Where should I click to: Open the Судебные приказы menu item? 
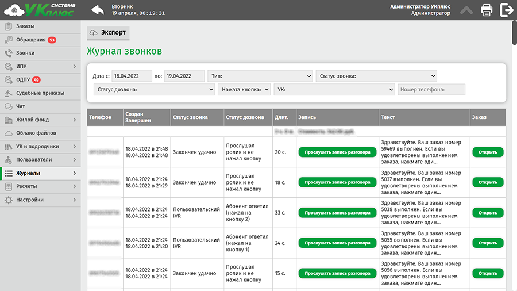40,93
